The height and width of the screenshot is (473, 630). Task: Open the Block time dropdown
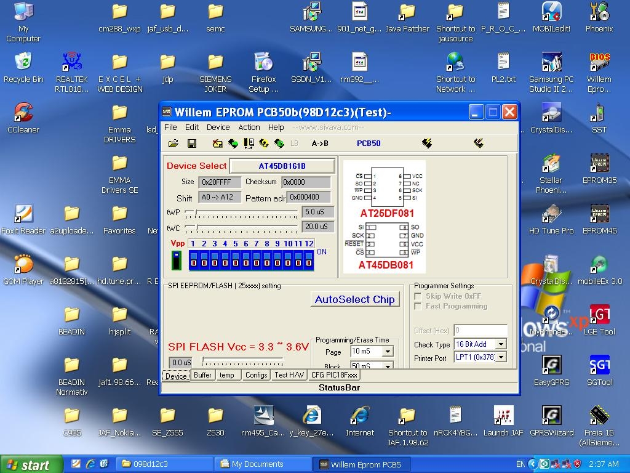point(388,366)
